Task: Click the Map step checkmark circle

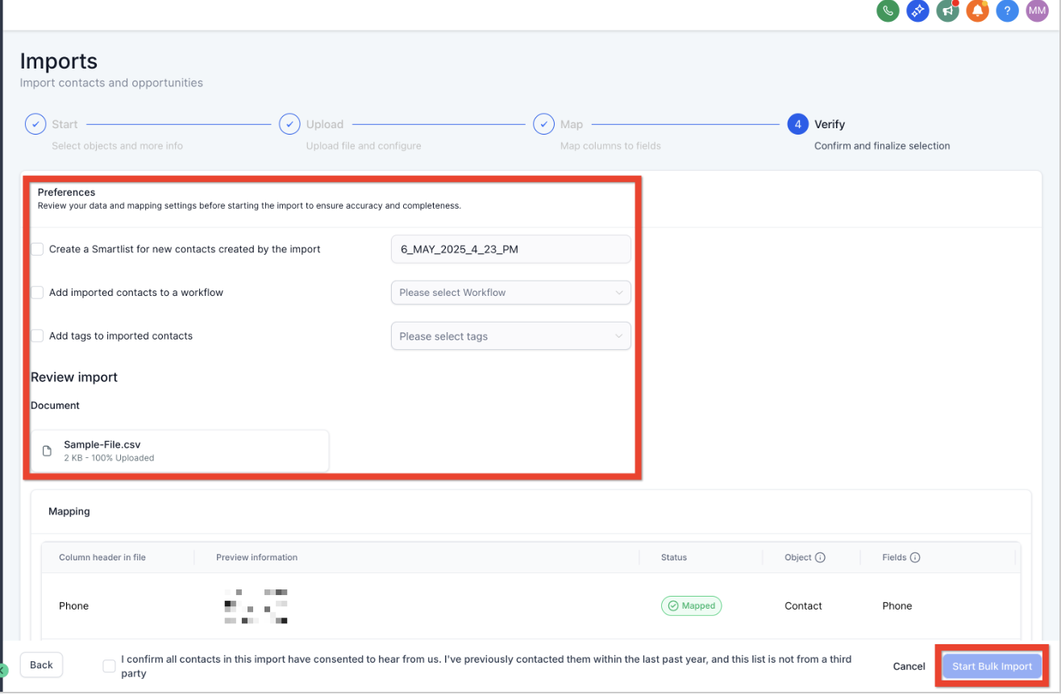Action: (x=543, y=124)
